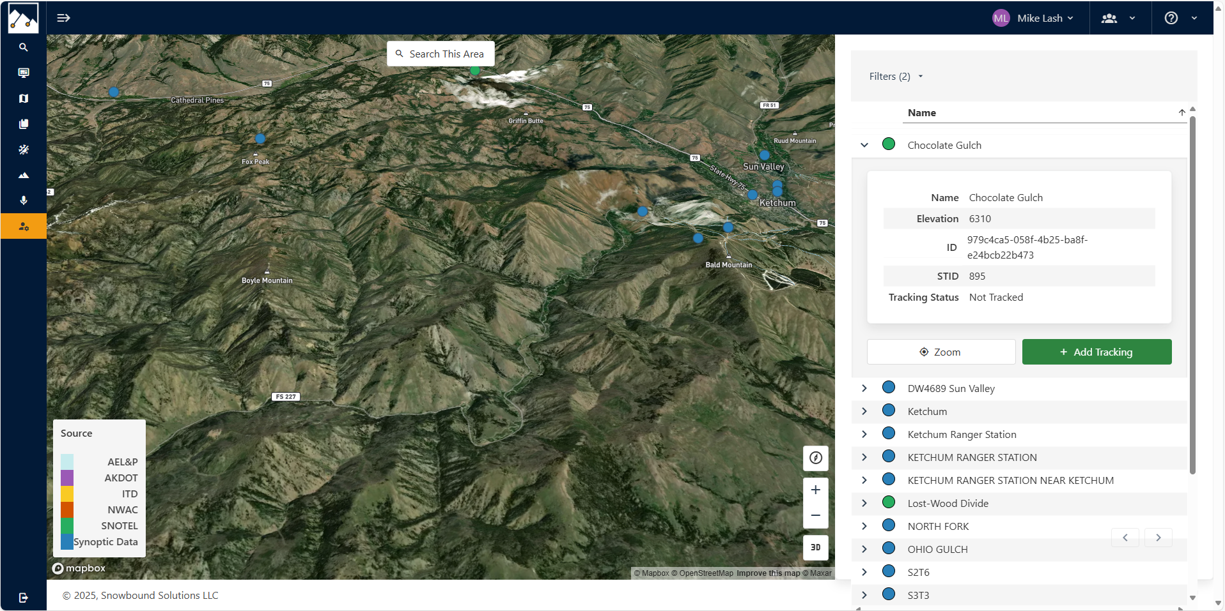
Task: Collapse the Chocolate Gulch row
Action: 864,145
